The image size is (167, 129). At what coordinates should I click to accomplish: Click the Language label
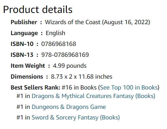24,33
